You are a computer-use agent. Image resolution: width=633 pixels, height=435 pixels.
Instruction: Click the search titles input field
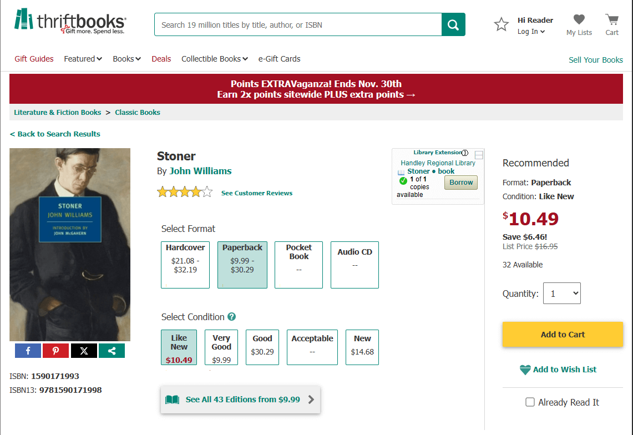point(298,24)
